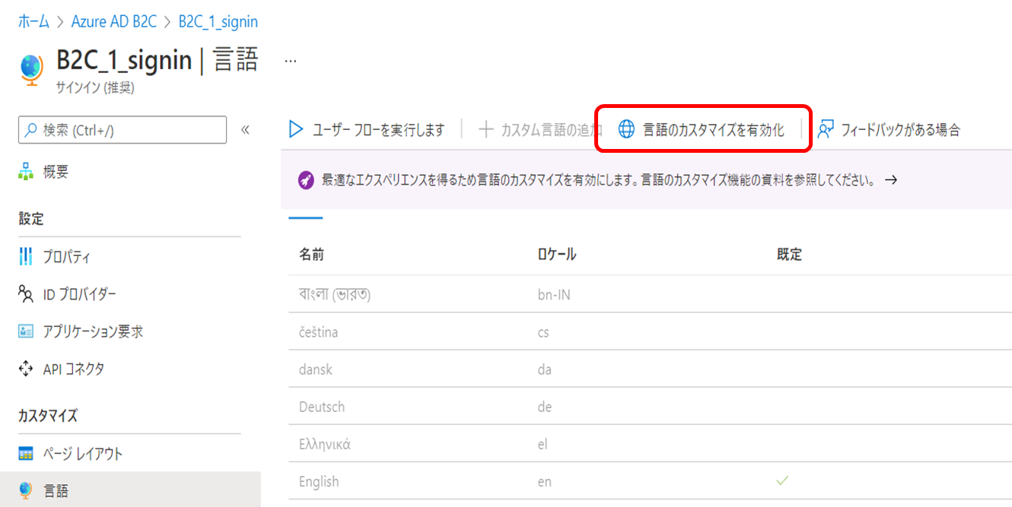
Task: Collapse the sidebar with double chevron
Action: pos(245,130)
